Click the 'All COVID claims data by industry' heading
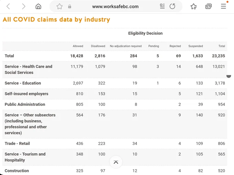 click(56, 20)
